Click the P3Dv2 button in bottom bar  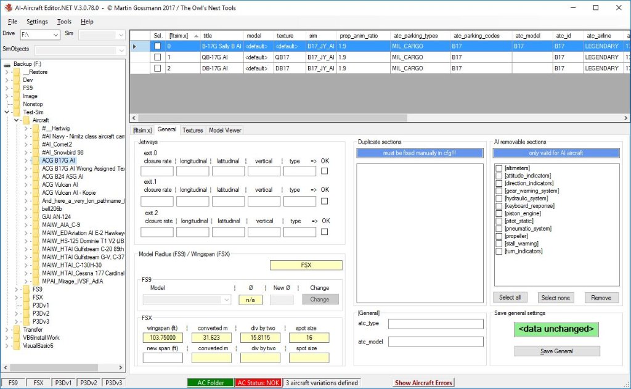(x=88, y=383)
